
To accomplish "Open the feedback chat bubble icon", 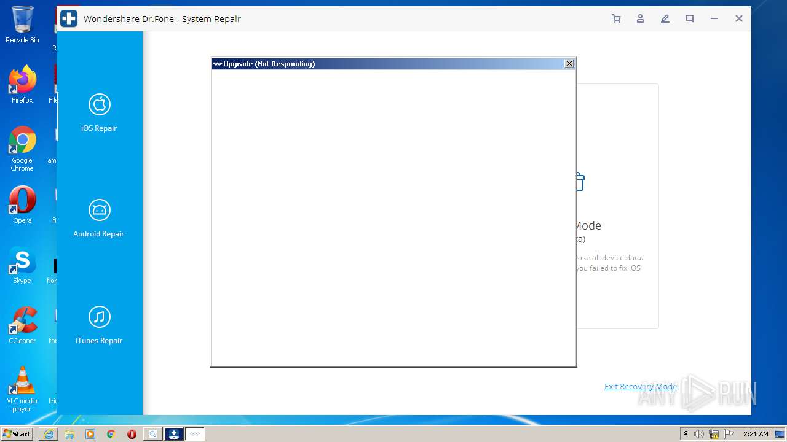I will point(690,19).
